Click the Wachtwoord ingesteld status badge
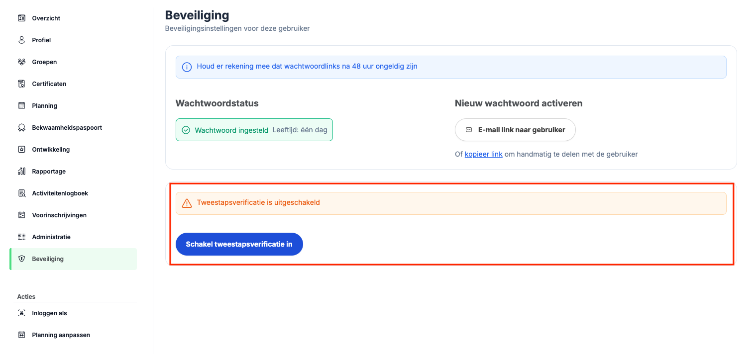 click(x=254, y=130)
